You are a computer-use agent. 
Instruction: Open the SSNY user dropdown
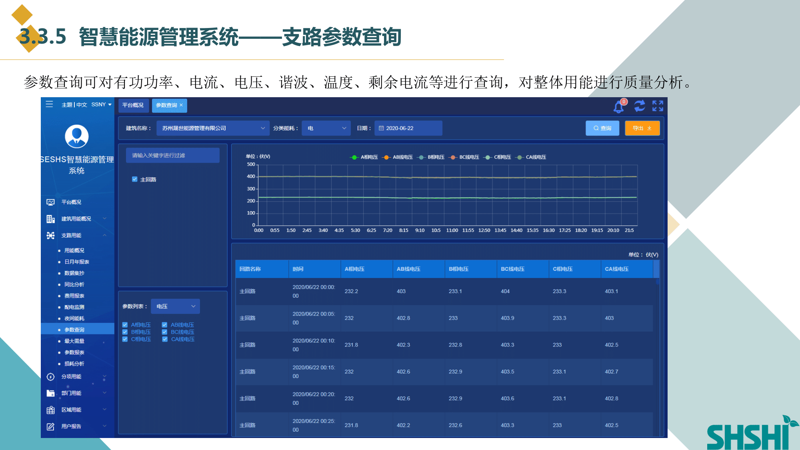tap(101, 105)
